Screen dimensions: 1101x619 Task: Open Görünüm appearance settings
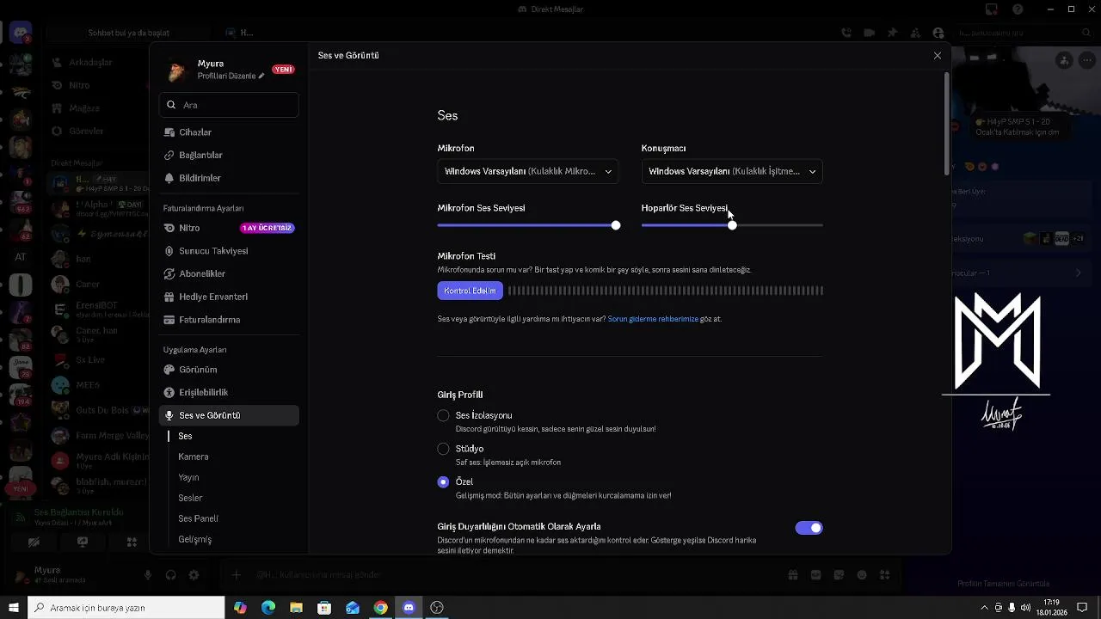(229, 370)
